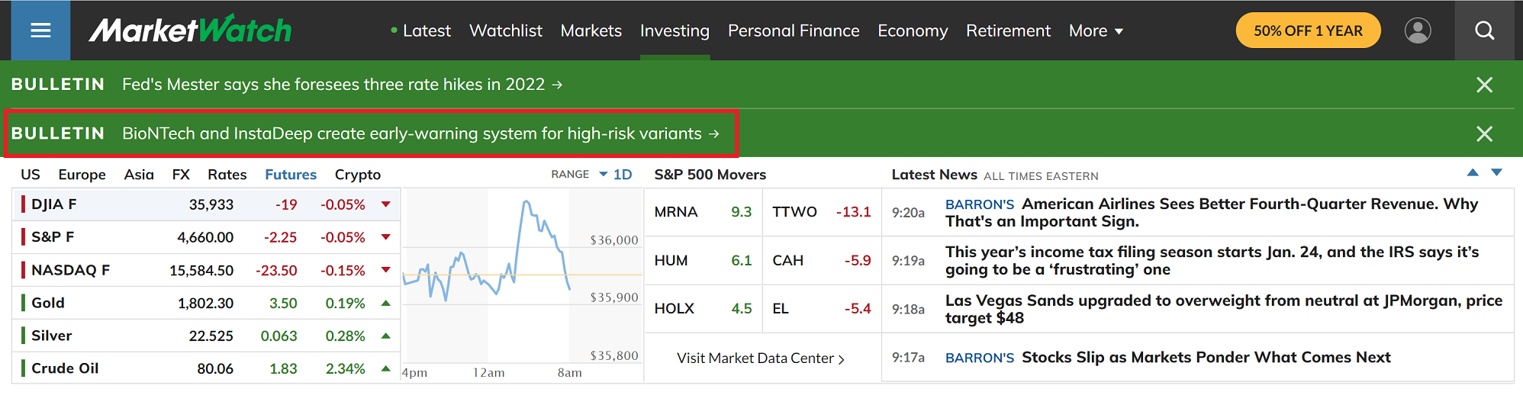Click EL in S&P 500 Movers
1523x408 pixels.
(x=781, y=309)
